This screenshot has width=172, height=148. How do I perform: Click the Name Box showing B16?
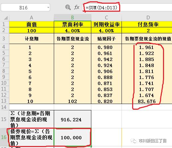pyautogui.click(x=25, y=7)
